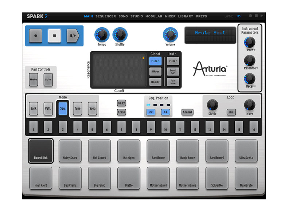Screen dimensions: 288x219
Task: Click the Shuffle knob
Action: (120, 35)
